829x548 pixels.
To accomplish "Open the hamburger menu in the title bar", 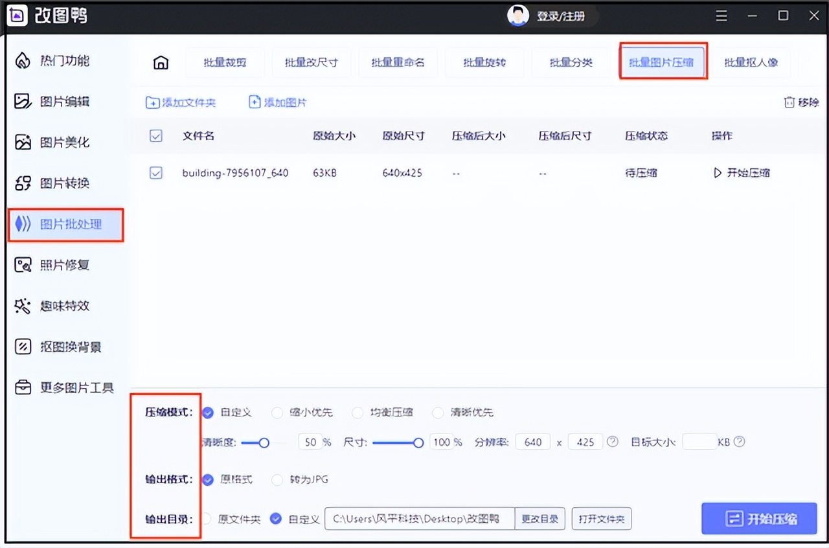I will click(x=721, y=16).
